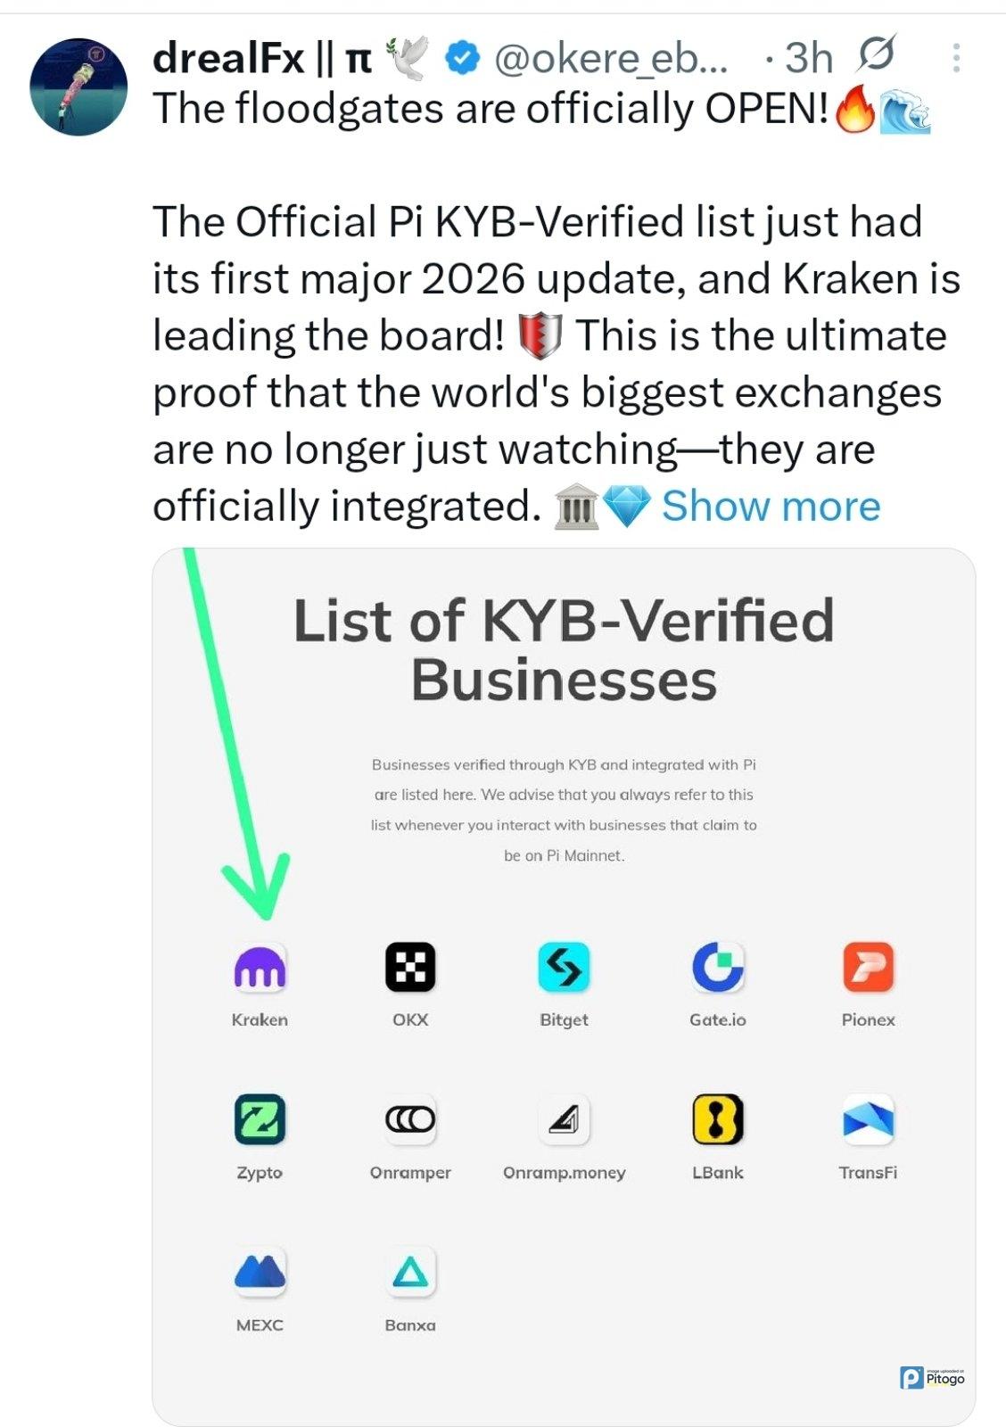
Task: Select the OKX logo icon
Action: pos(410,968)
